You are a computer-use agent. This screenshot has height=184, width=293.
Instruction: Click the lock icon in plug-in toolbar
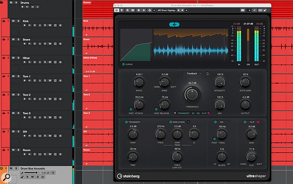point(265,10)
